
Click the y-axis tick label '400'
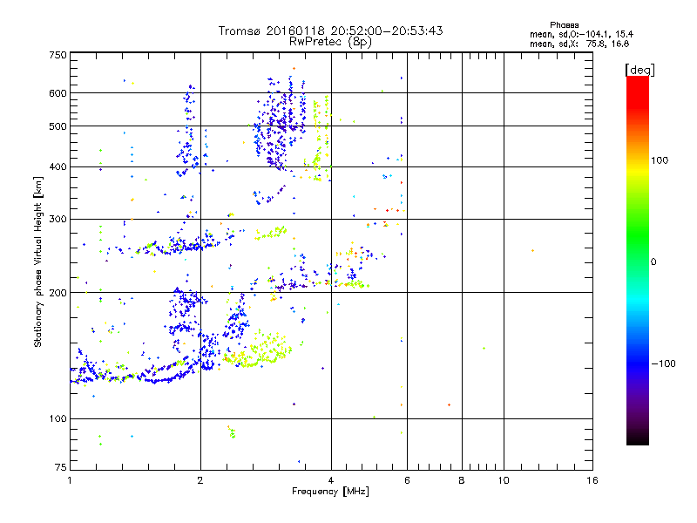coord(58,167)
